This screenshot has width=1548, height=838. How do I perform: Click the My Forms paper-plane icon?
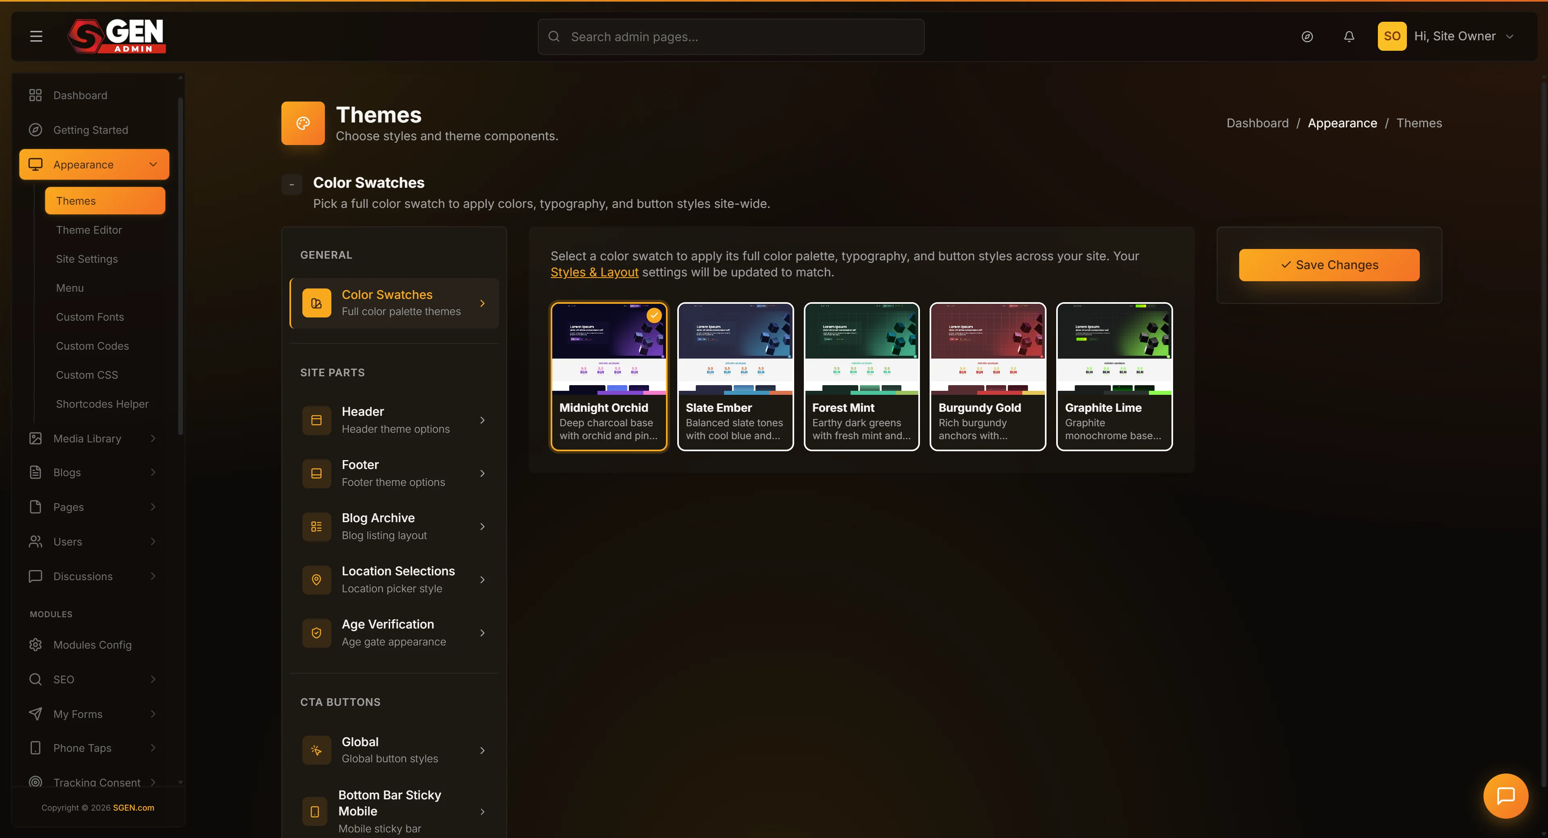35,714
